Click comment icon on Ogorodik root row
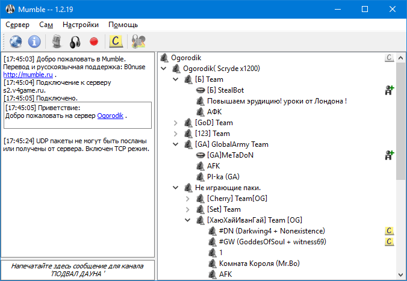This screenshot has width=407, height=281. pos(390,58)
